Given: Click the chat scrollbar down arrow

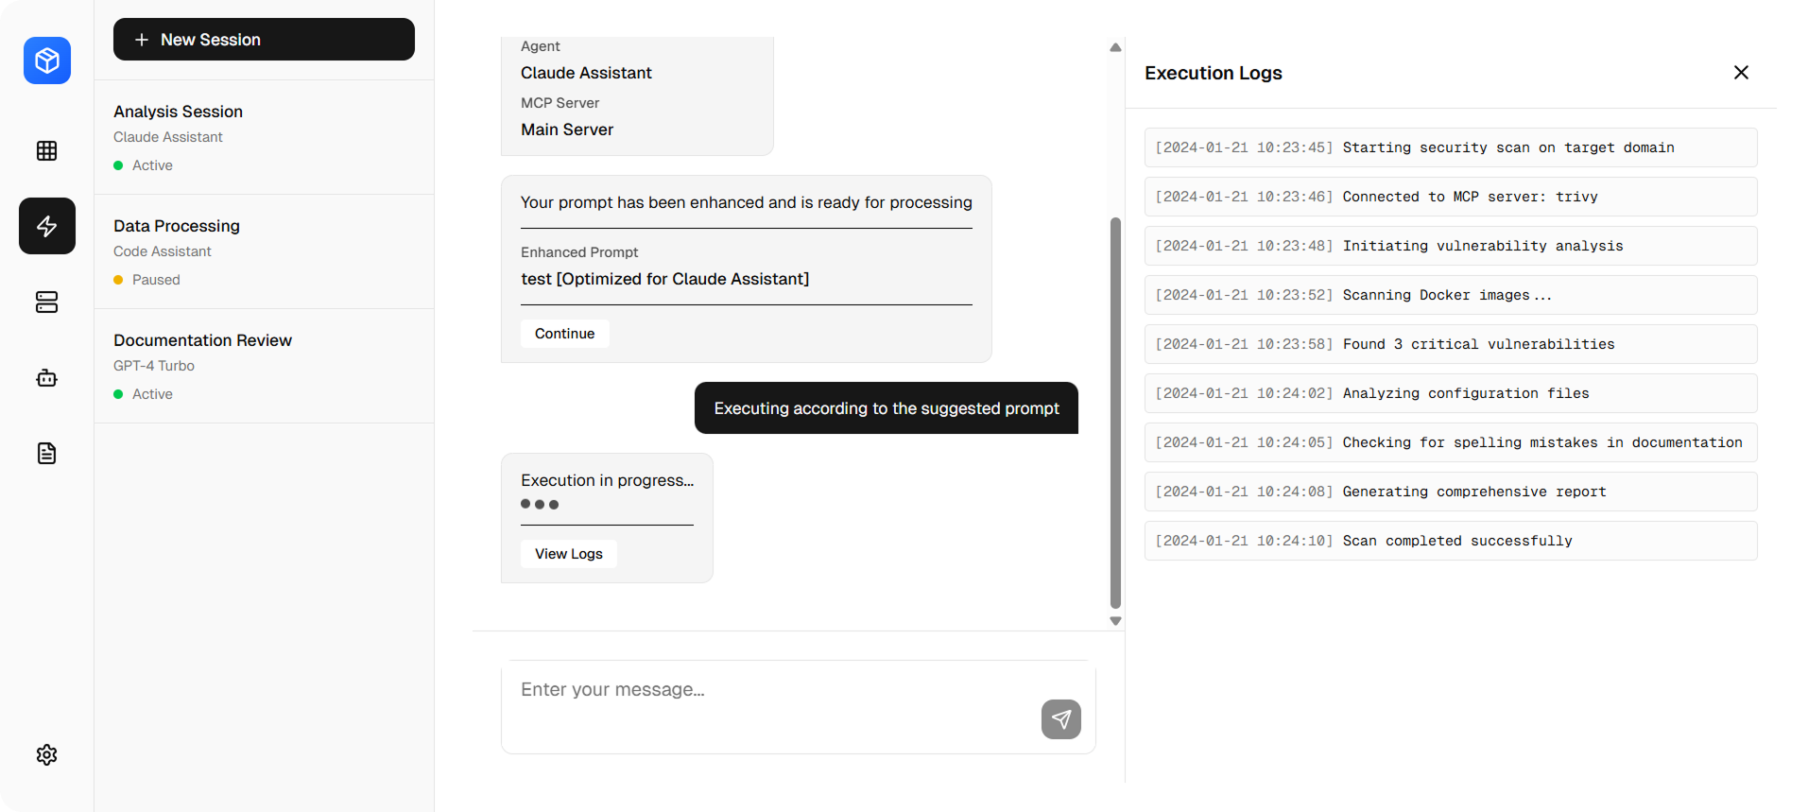Looking at the screenshot, I should coord(1115,621).
